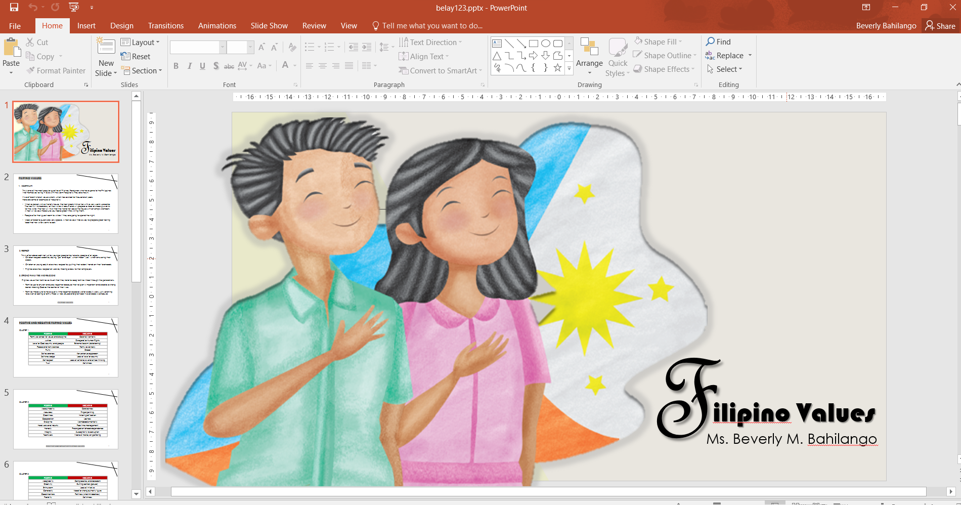Image resolution: width=961 pixels, height=505 pixels.
Task: Click Convert to SmartArt button
Action: click(x=440, y=71)
